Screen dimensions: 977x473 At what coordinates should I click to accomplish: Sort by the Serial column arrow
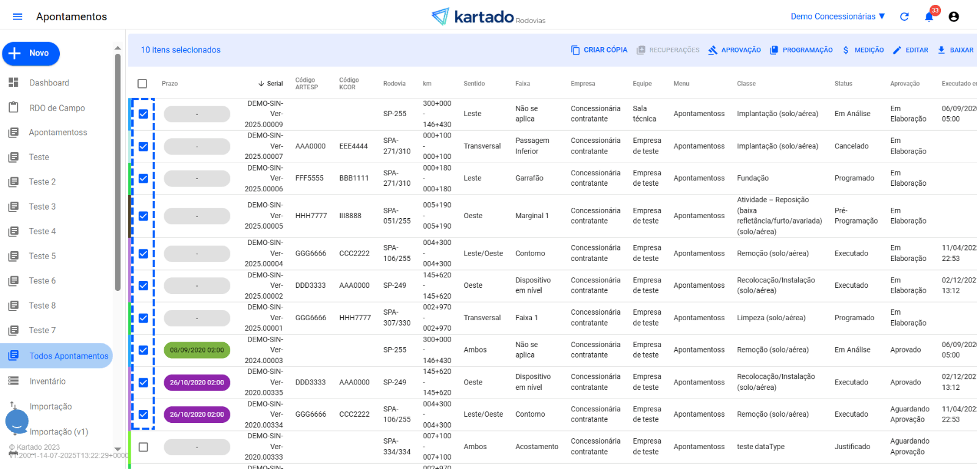[261, 84]
